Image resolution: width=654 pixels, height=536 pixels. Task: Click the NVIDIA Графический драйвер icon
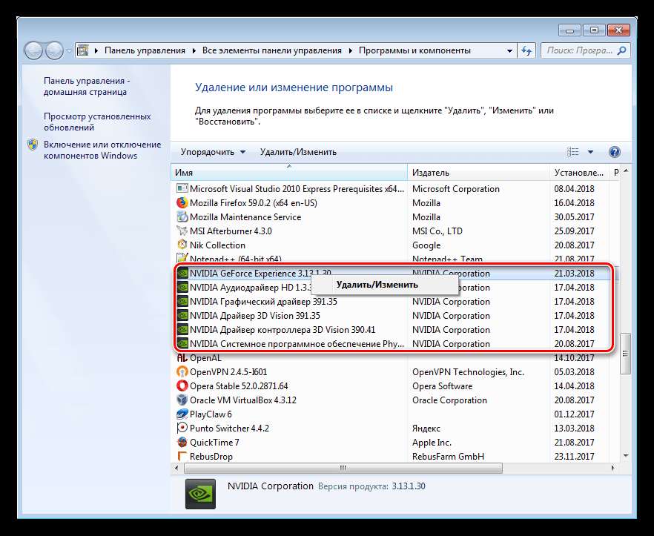182,302
